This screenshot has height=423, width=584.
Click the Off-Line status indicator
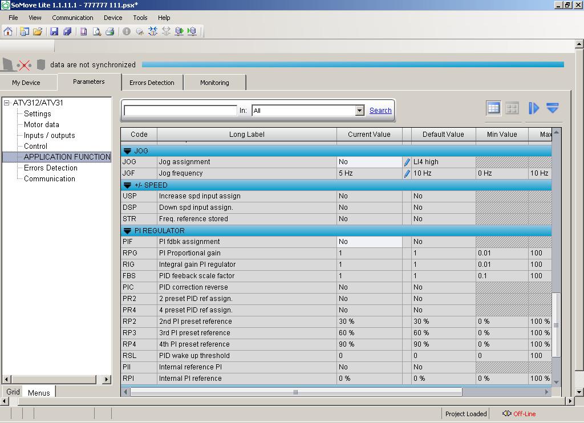[x=519, y=414]
